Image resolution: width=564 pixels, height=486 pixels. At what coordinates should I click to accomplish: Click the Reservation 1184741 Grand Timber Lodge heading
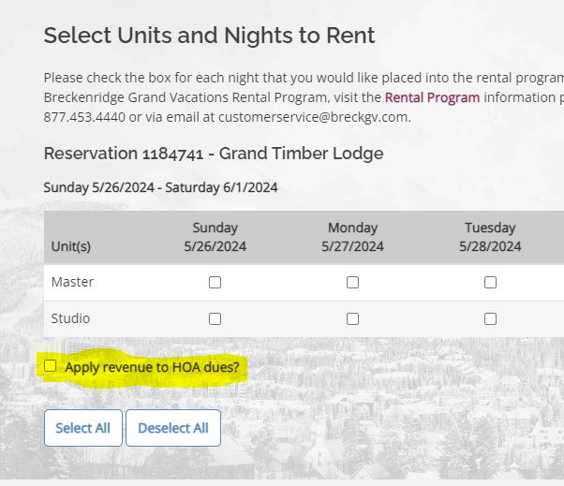tap(214, 154)
